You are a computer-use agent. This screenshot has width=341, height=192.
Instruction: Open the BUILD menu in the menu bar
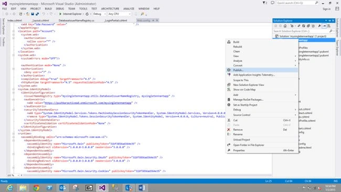pyautogui.click(x=48, y=9)
